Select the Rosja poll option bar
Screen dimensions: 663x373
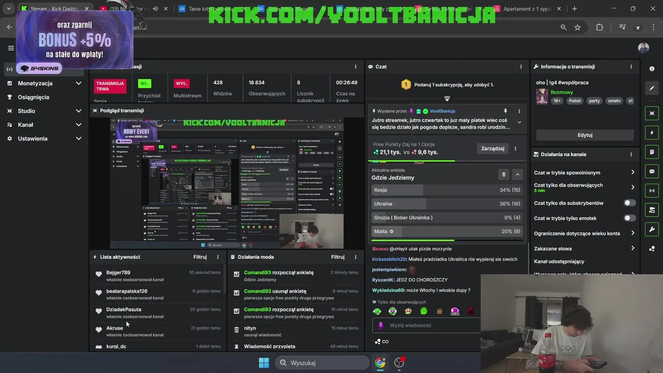coord(447,190)
